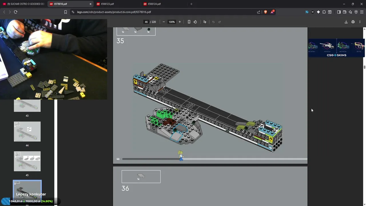This screenshot has width=366, height=206.
Task: Activate the PDF draw annotation tool
Action: click(205, 22)
